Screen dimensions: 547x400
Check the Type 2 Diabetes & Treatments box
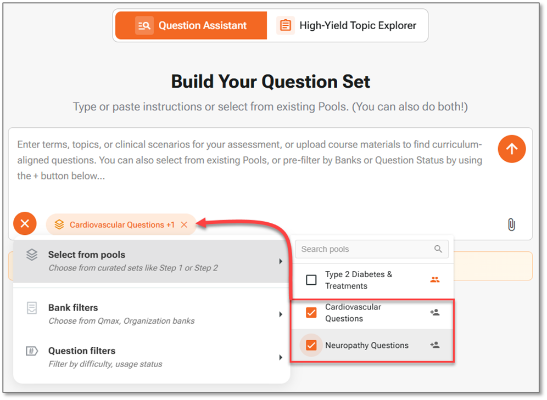(x=311, y=280)
